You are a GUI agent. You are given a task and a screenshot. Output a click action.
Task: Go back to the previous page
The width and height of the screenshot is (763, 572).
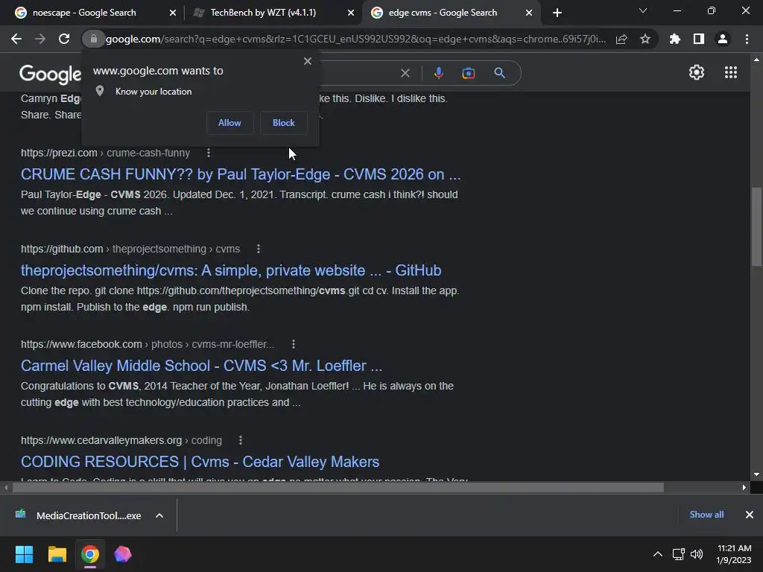click(x=16, y=39)
